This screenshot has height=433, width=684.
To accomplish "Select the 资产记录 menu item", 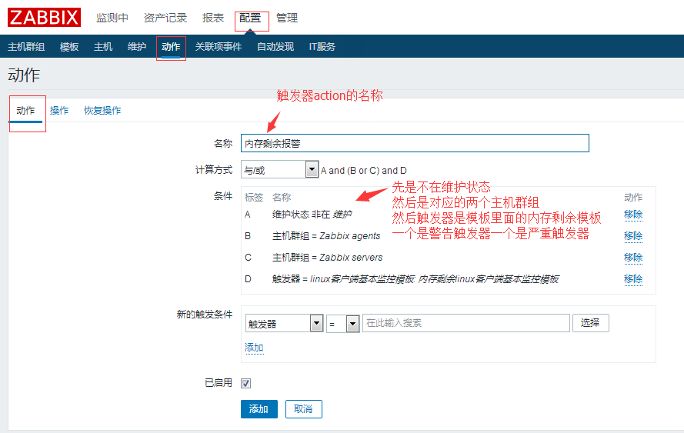I will click(165, 18).
